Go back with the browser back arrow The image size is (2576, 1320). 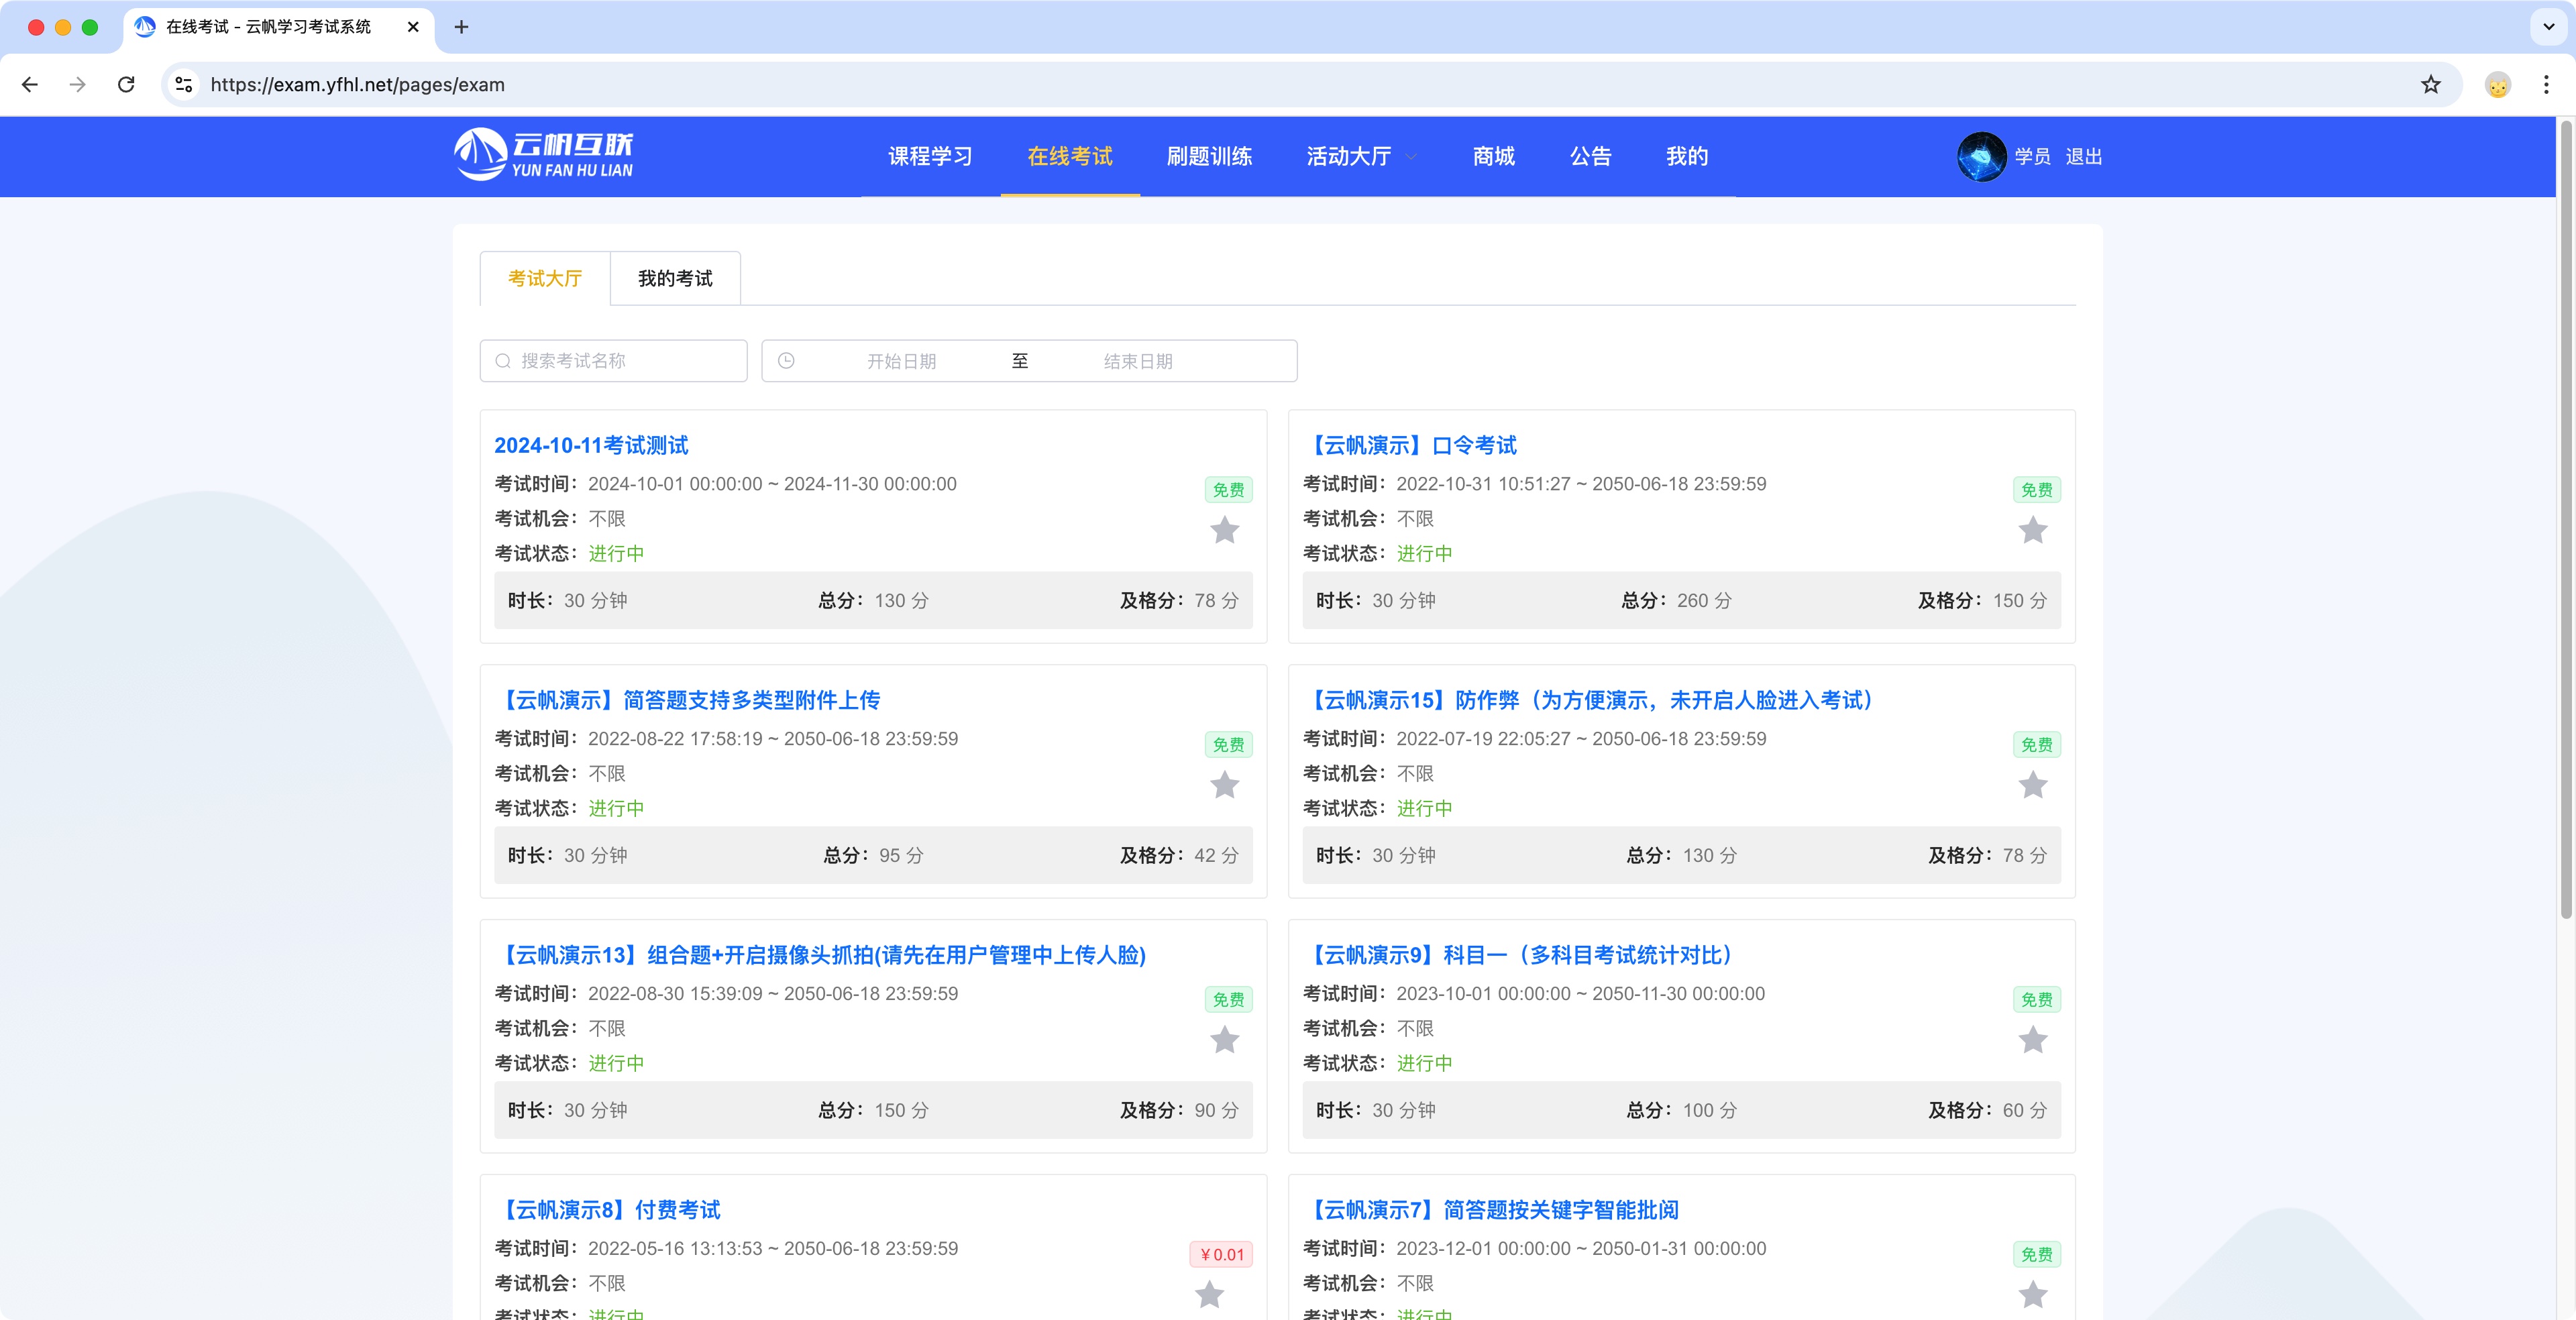click(30, 85)
